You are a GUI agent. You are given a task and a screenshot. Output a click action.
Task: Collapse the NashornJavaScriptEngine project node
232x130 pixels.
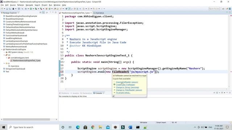point(2,49)
